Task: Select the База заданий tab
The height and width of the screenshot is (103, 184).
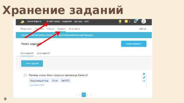Action: (43, 53)
